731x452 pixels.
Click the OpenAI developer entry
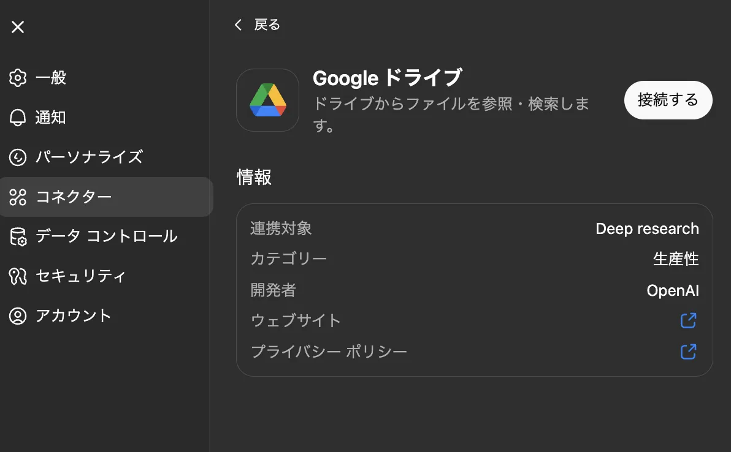673,290
